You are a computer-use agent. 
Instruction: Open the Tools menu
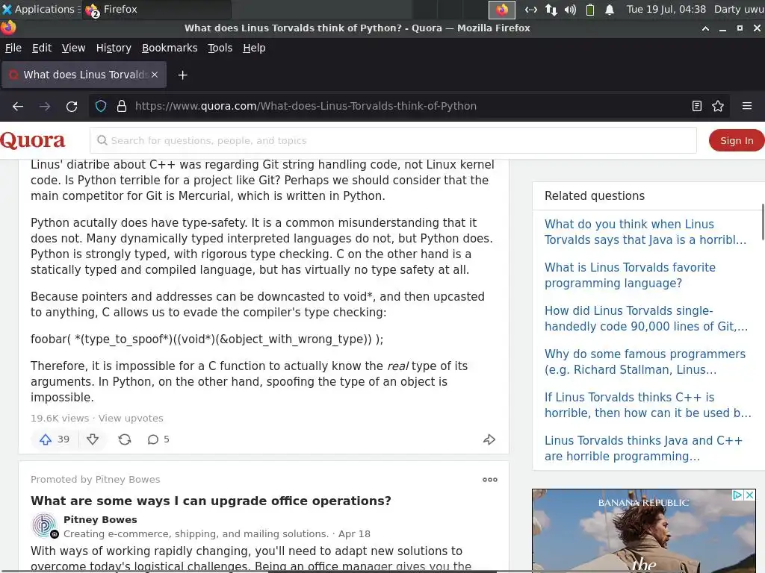[x=220, y=48]
